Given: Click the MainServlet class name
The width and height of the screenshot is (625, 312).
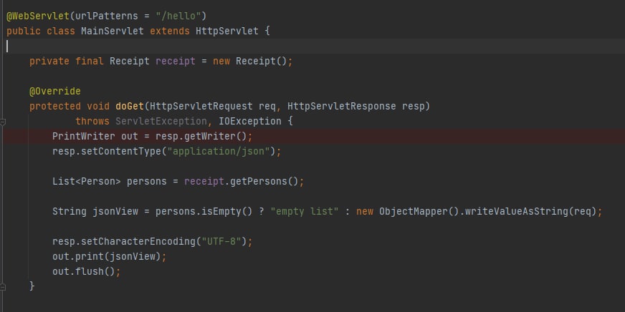Looking at the screenshot, I should 113,31.
